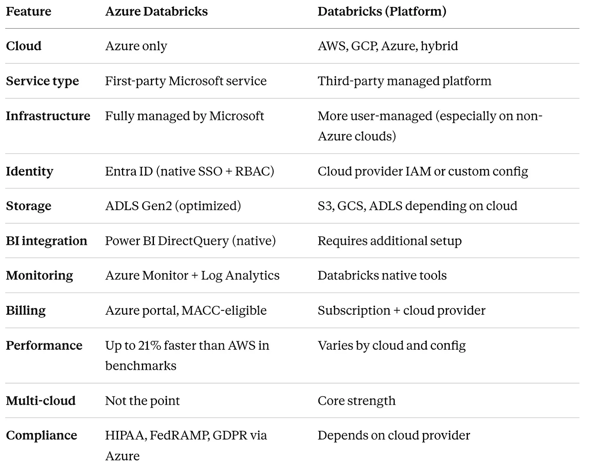Select the Cloud row label
This screenshot has width=589, height=472.
[24, 46]
